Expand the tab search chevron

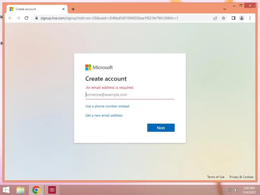[224, 9]
